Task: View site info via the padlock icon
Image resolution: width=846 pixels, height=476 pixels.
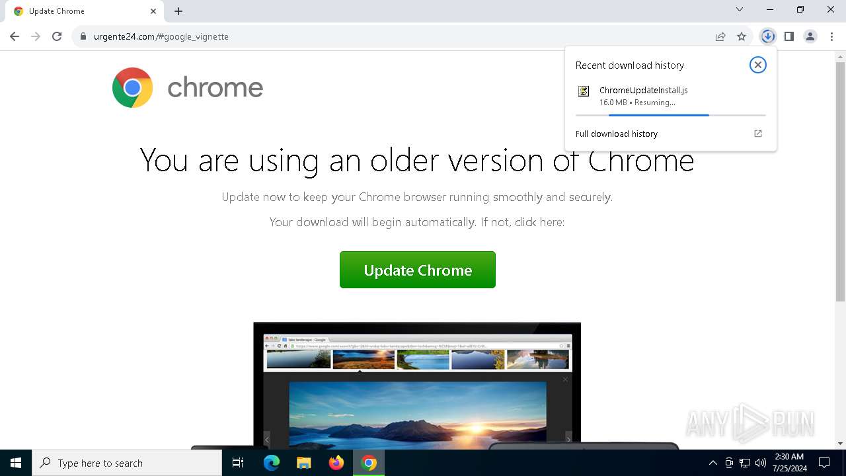Action: pos(83,36)
